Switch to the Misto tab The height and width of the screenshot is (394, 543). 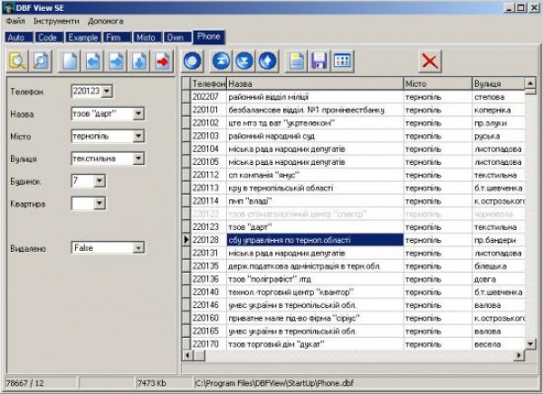tap(145, 37)
